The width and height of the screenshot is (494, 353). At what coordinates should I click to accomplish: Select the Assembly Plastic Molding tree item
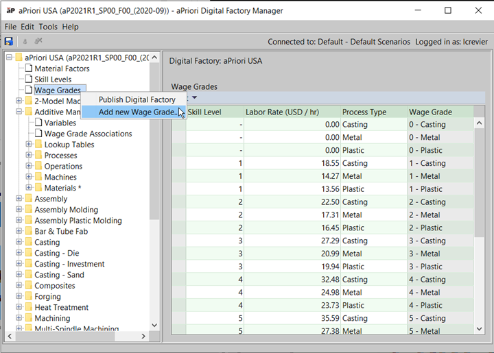tap(78, 220)
